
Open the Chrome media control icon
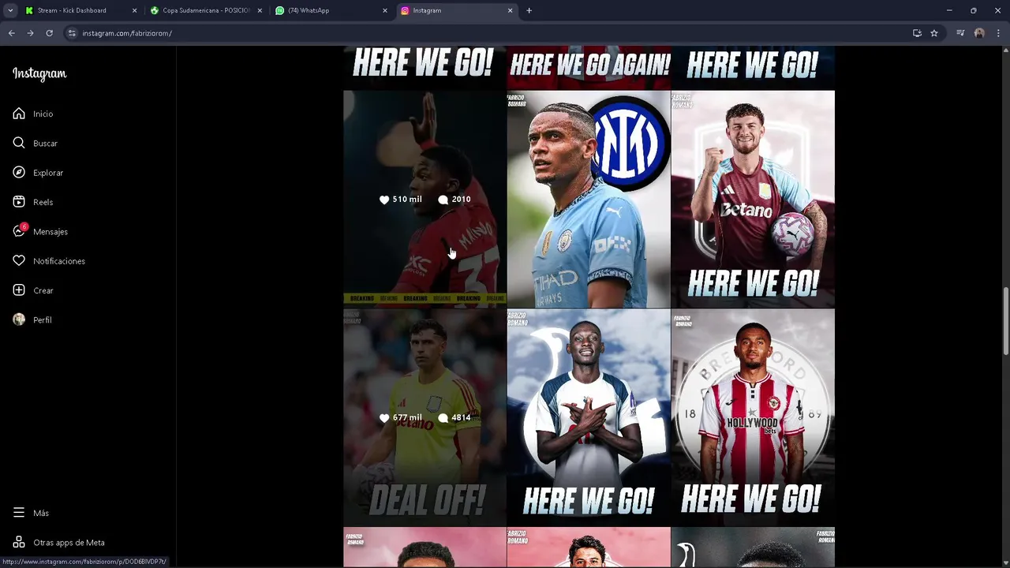pyautogui.click(x=960, y=33)
